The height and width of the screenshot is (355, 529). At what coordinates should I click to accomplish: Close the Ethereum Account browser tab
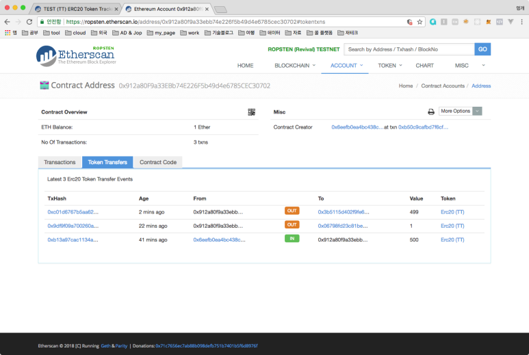(207, 9)
